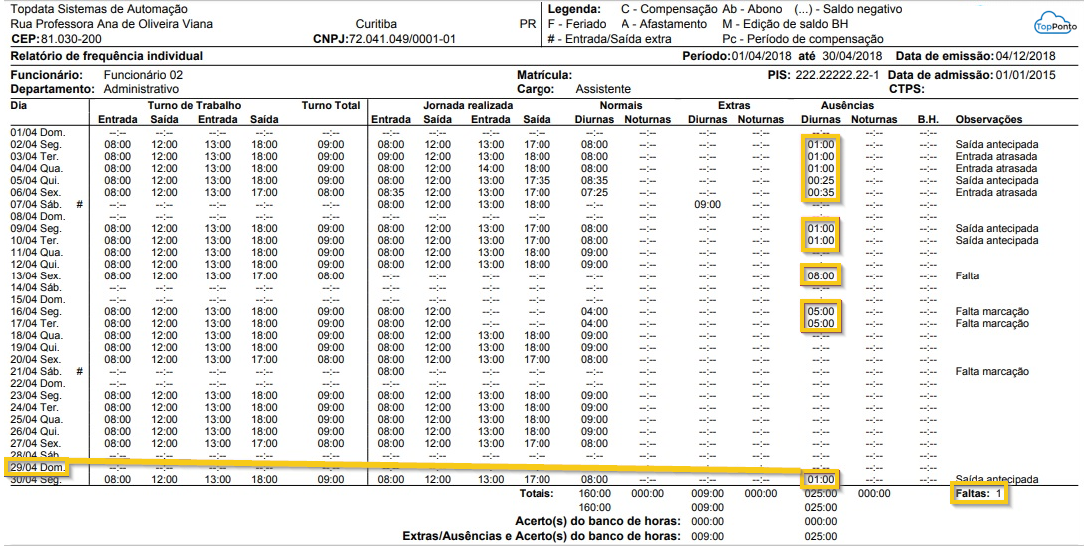Click the B.H. column header
The height and width of the screenshot is (548, 1084).
click(x=928, y=120)
